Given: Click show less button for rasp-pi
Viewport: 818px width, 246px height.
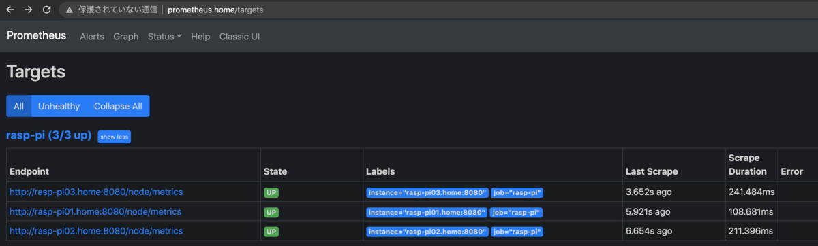Looking at the screenshot, I should tap(114, 137).
